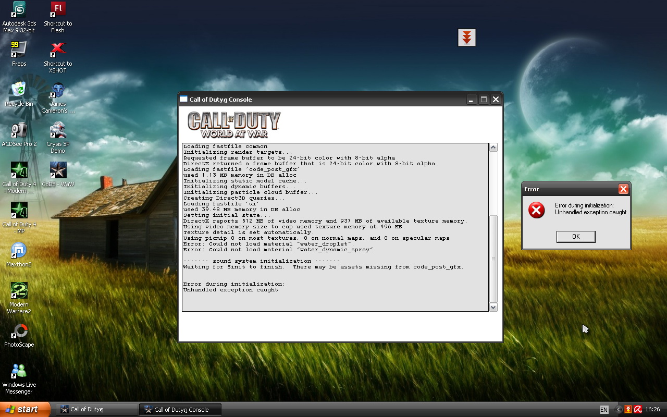Click the console vertical scrollbar thumb

(493, 259)
